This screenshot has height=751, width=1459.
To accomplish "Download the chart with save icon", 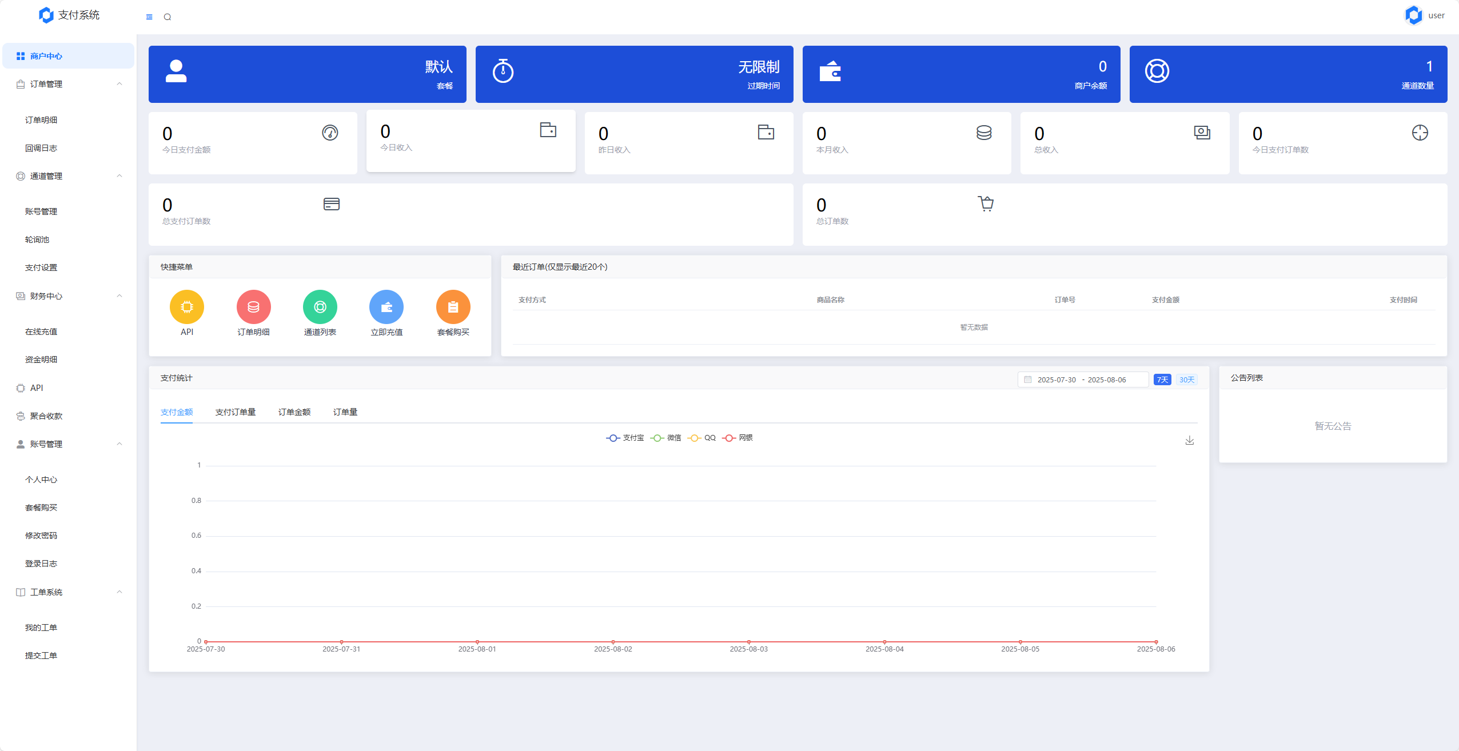I will coord(1189,440).
